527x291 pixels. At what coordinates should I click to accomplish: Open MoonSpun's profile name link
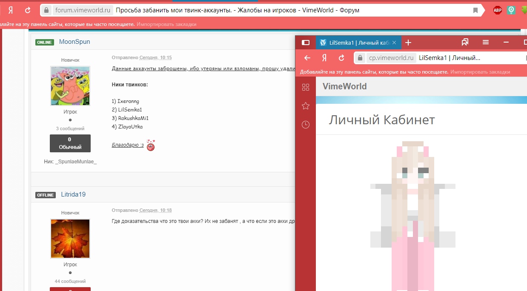[x=74, y=42]
